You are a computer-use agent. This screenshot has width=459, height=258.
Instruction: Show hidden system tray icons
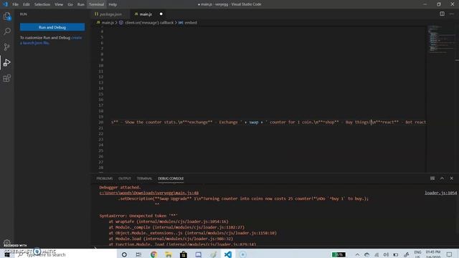pyautogui.click(x=357, y=255)
